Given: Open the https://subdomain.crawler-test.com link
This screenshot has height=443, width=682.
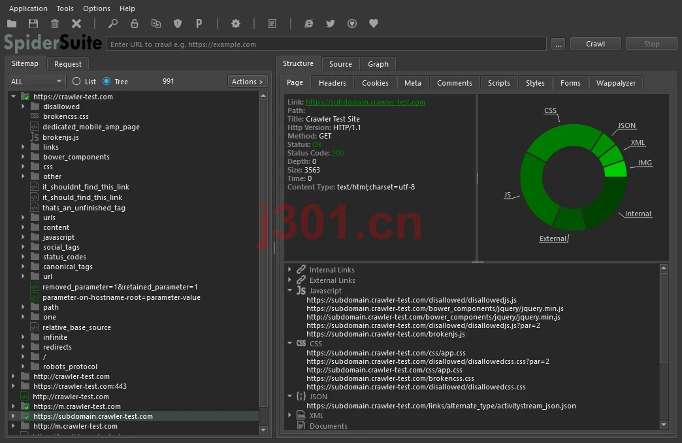Looking at the screenshot, I should pyautogui.click(x=365, y=102).
